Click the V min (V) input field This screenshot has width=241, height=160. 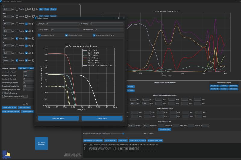click(63, 24)
